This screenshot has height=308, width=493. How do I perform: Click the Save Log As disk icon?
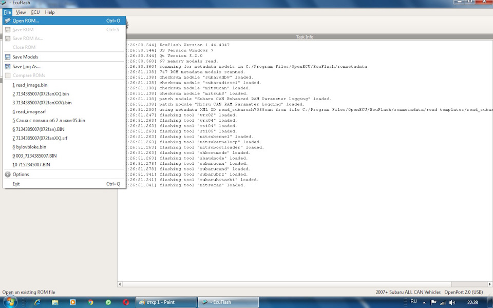tap(8, 67)
